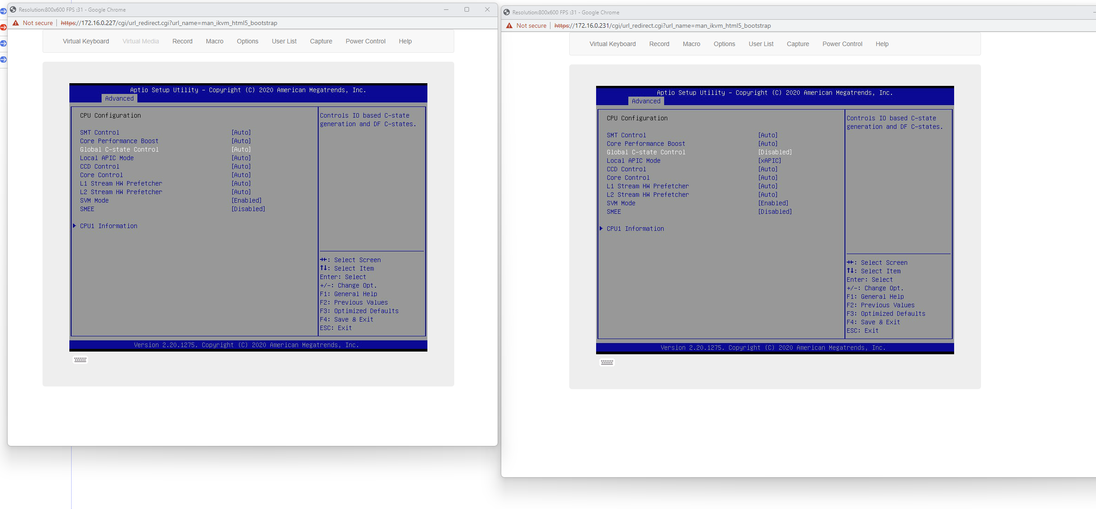Click CCD Control setting in right BIOS

pos(627,169)
